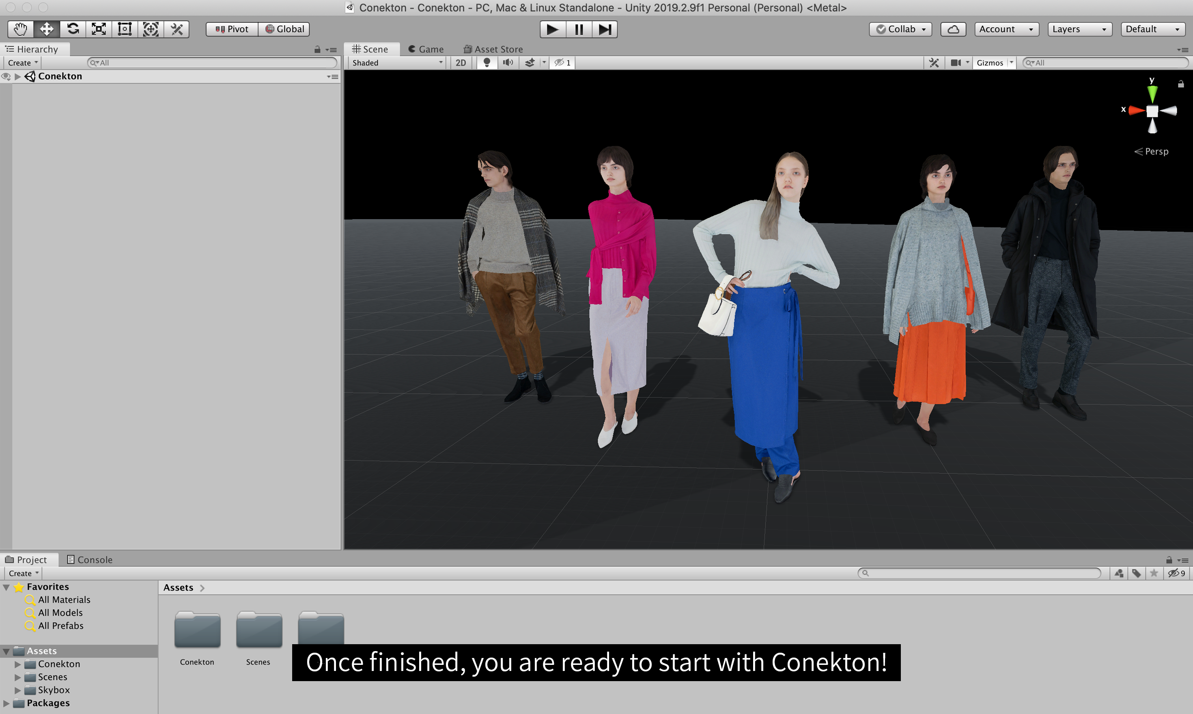This screenshot has height=714, width=1193.
Task: Toggle scene audio speaker icon
Action: coord(508,63)
